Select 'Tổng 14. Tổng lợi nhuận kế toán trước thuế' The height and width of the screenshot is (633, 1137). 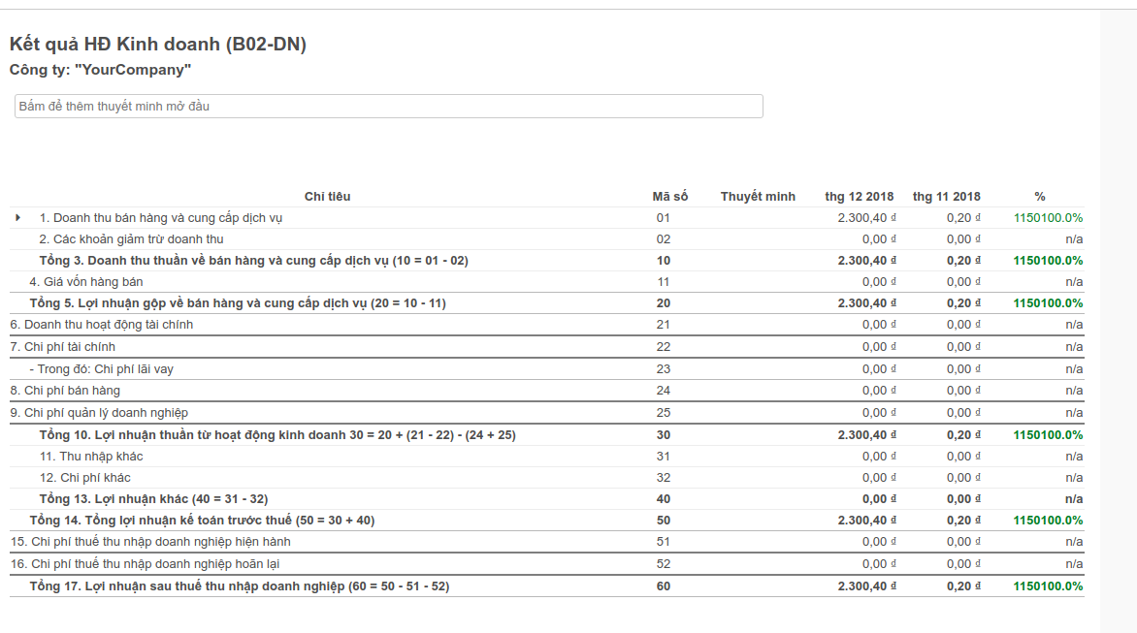point(203,520)
